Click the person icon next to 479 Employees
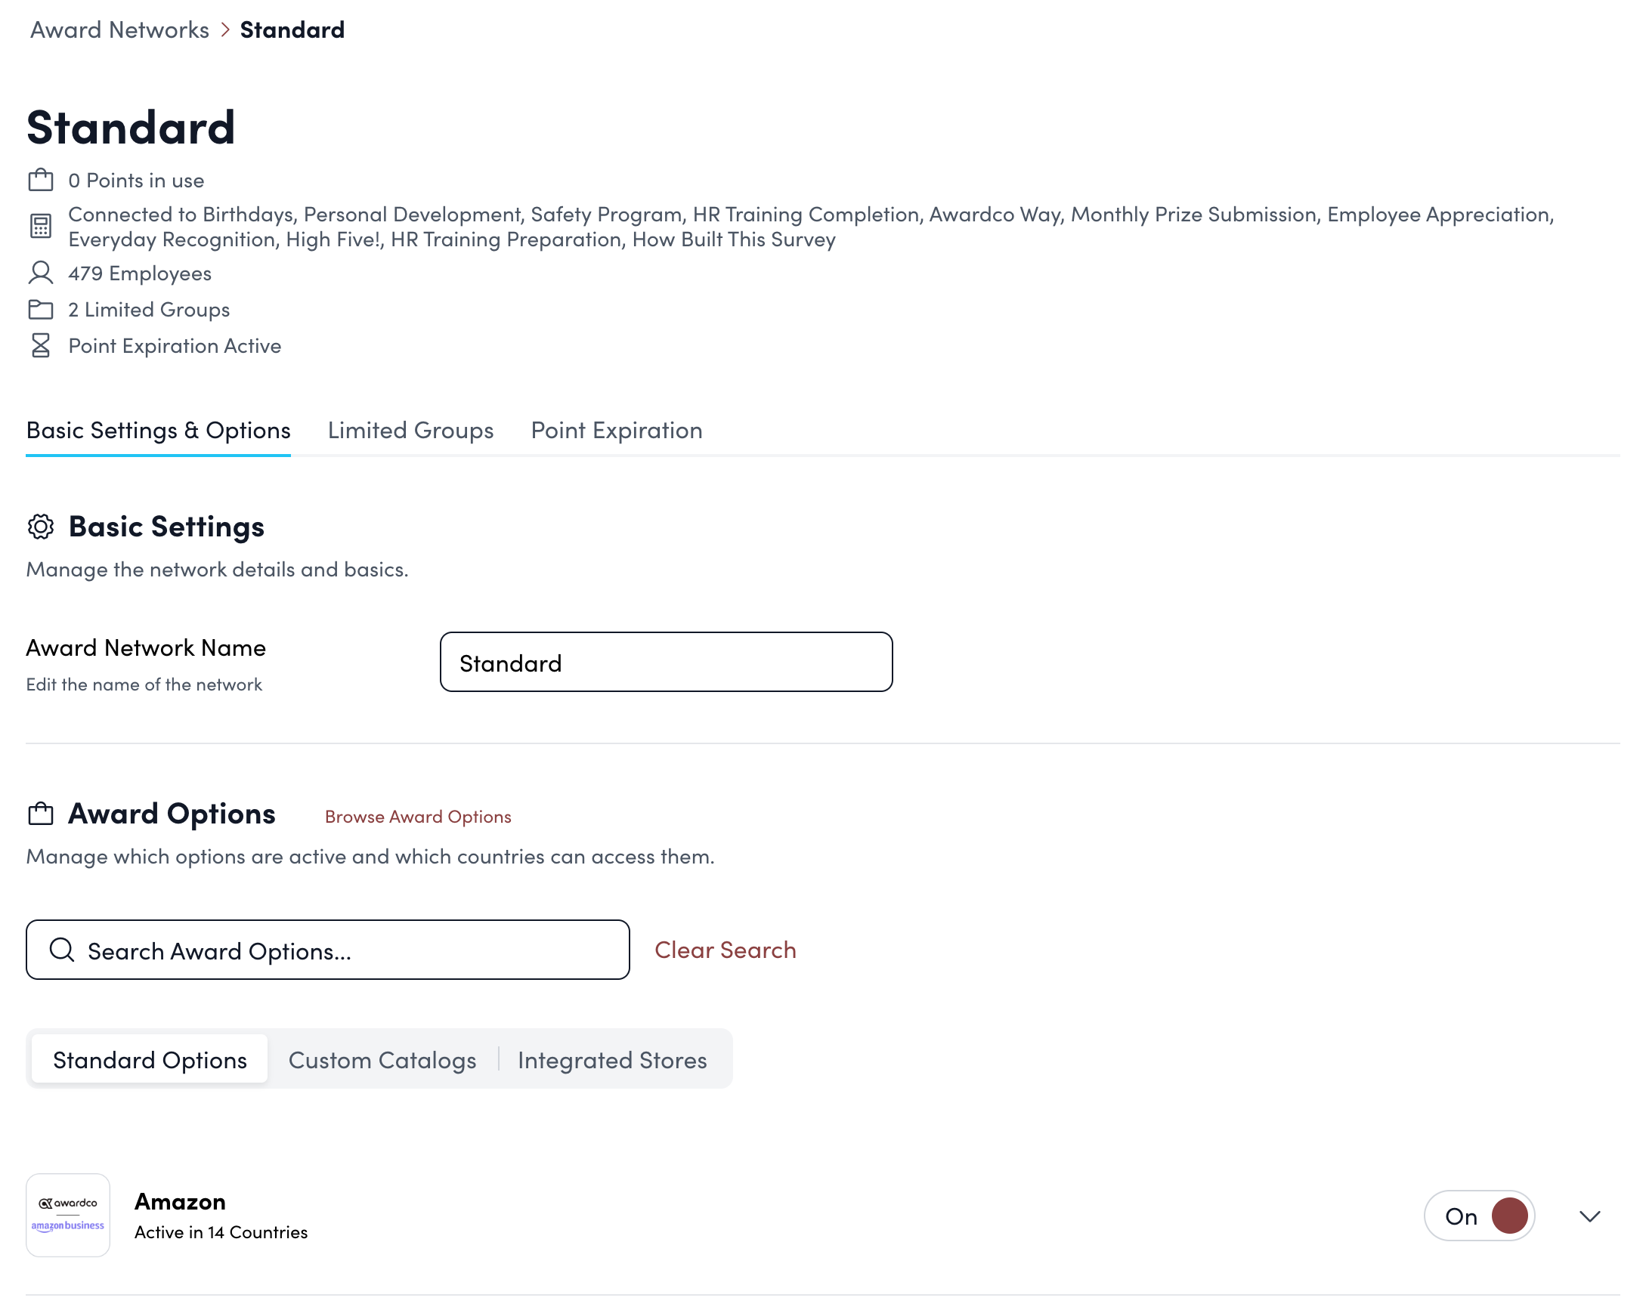Image resolution: width=1646 pixels, height=1307 pixels. (x=42, y=273)
